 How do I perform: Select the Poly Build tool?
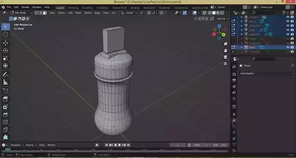click(5, 137)
